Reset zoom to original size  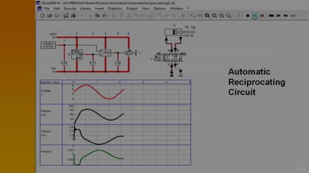[193, 16]
